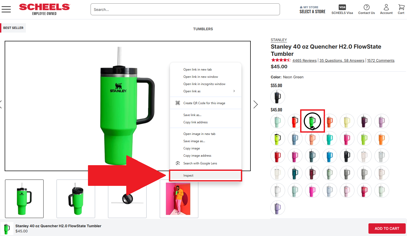Viewport: 407px width, 236px height.
Task: Click Create QR Code for this image
Action: point(204,103)
